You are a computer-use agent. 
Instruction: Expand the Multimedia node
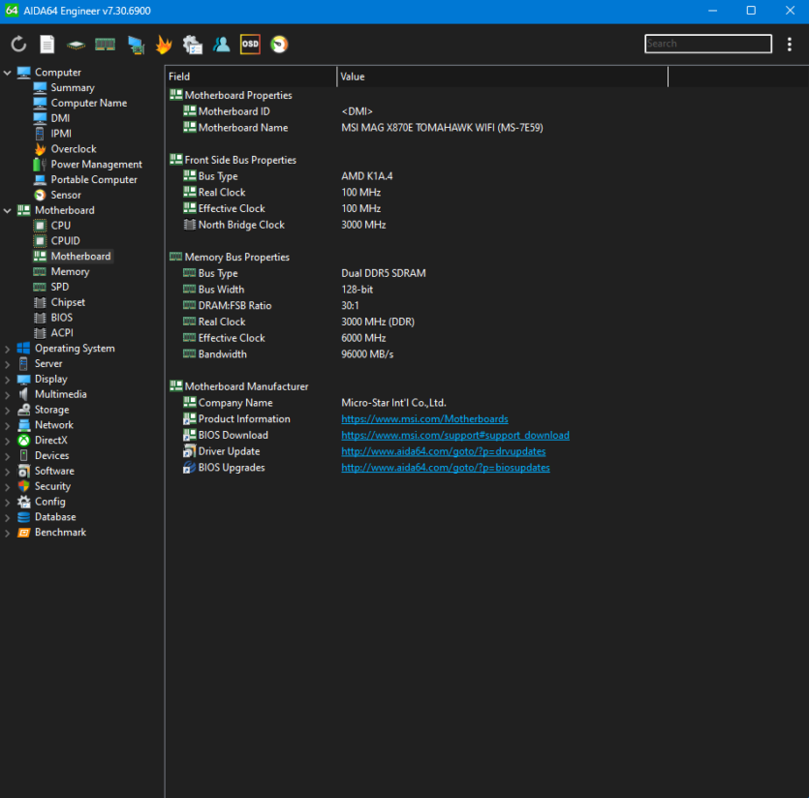click(7, 394)
